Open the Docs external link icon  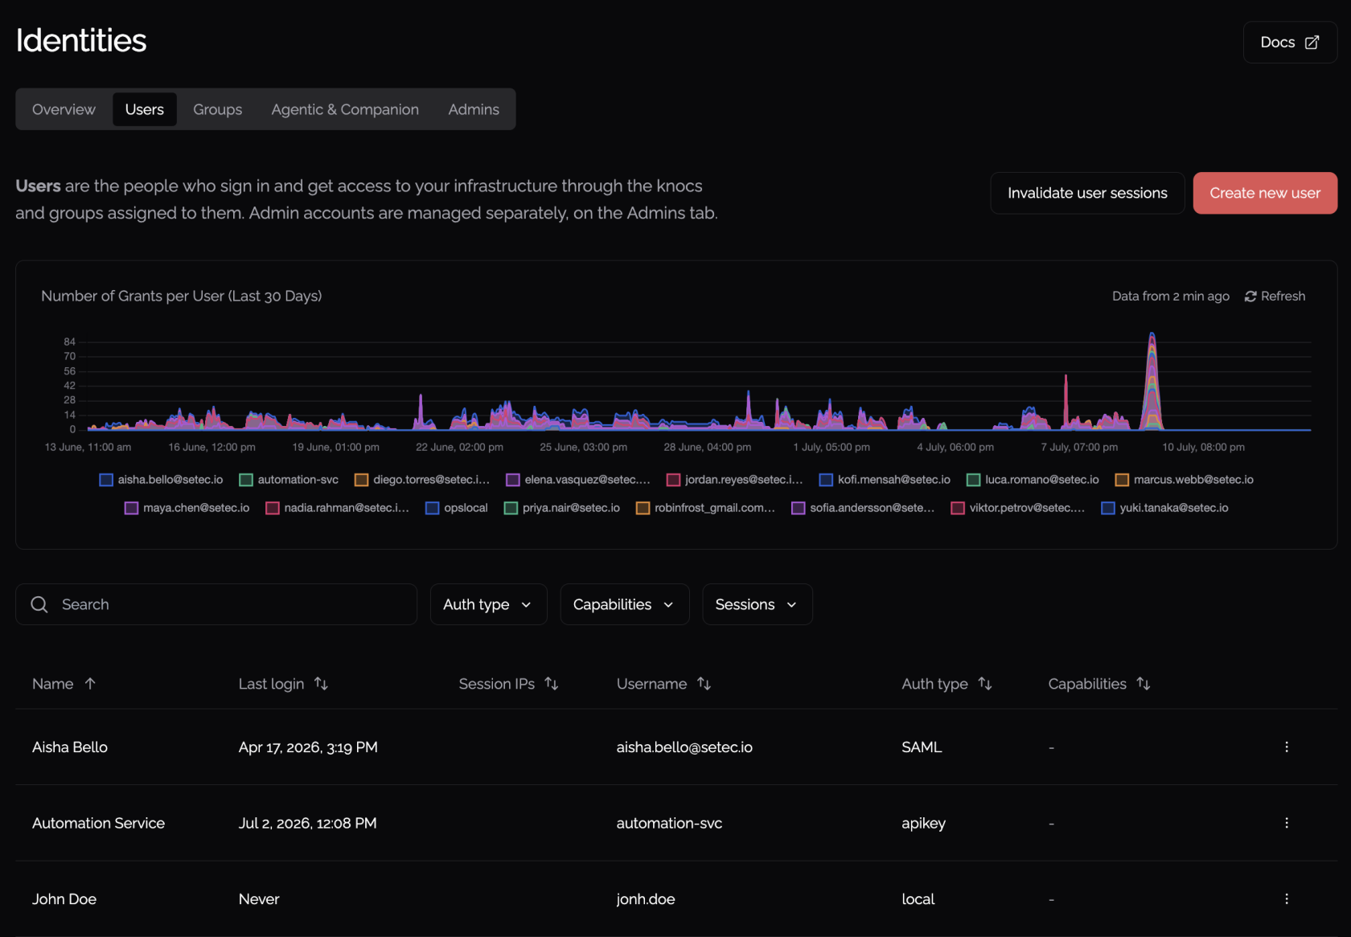[1312, 43]
